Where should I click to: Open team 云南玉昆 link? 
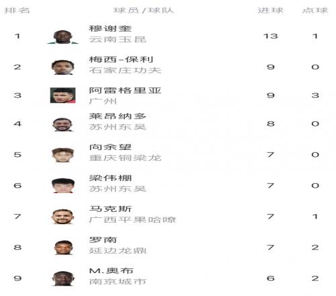tap(118, 40)
